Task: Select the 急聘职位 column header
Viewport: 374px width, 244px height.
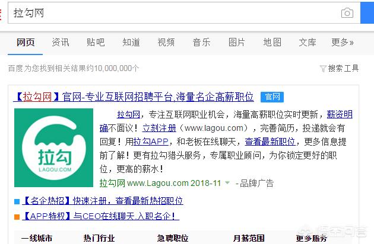Action: pyautogui.click(x=173, y=238)
